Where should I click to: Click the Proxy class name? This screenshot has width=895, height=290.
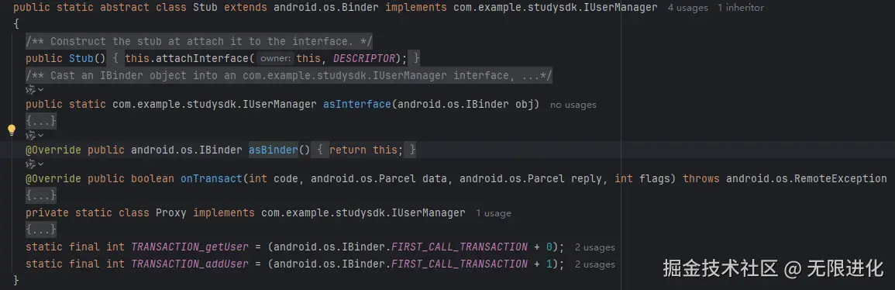tap(171, 213)
